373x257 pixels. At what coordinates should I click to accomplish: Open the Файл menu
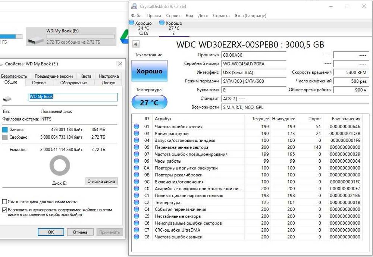136,16
